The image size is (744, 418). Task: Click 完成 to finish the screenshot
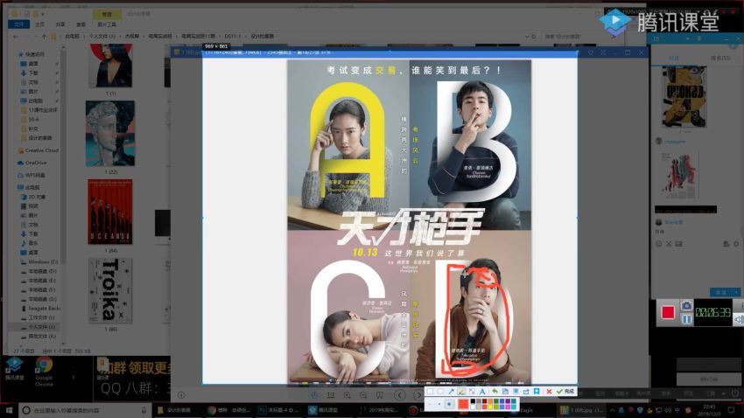coord(565,392)
